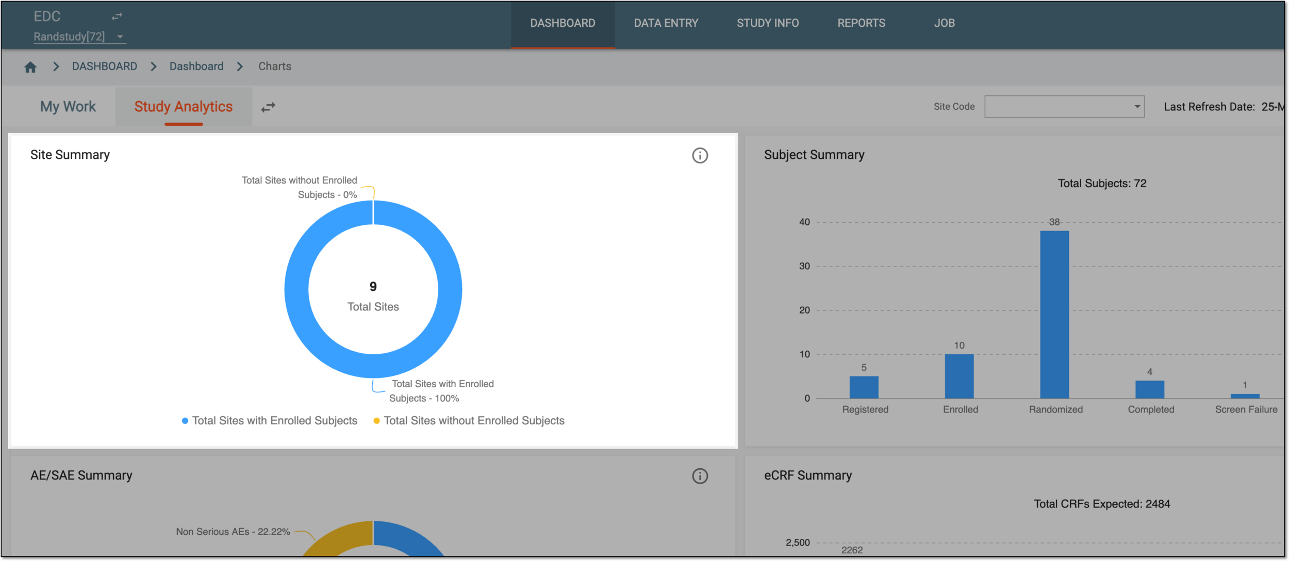Click the AE/SAE Summary heading
Viewport: 1289px width, 561px height.
coord(81,475)
